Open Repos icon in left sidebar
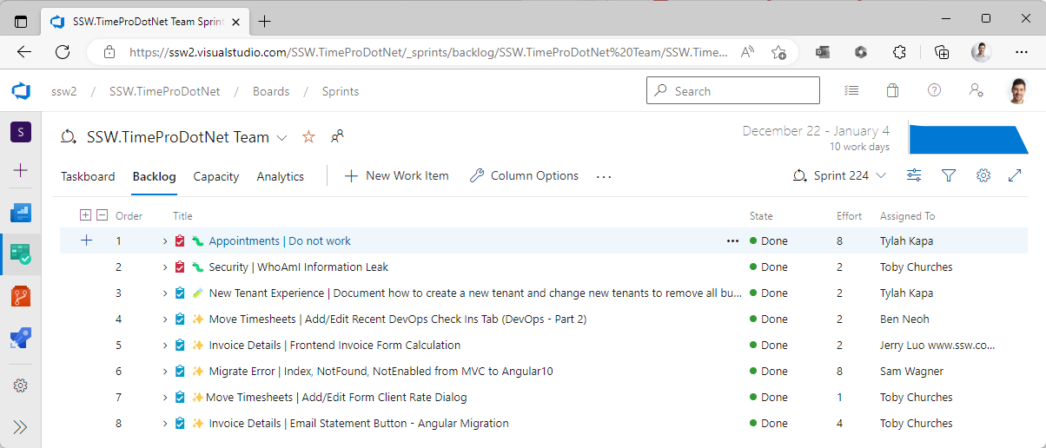The height and width of the screenshot is (448, 1046). pyautogui.click(x=20, y=296)
